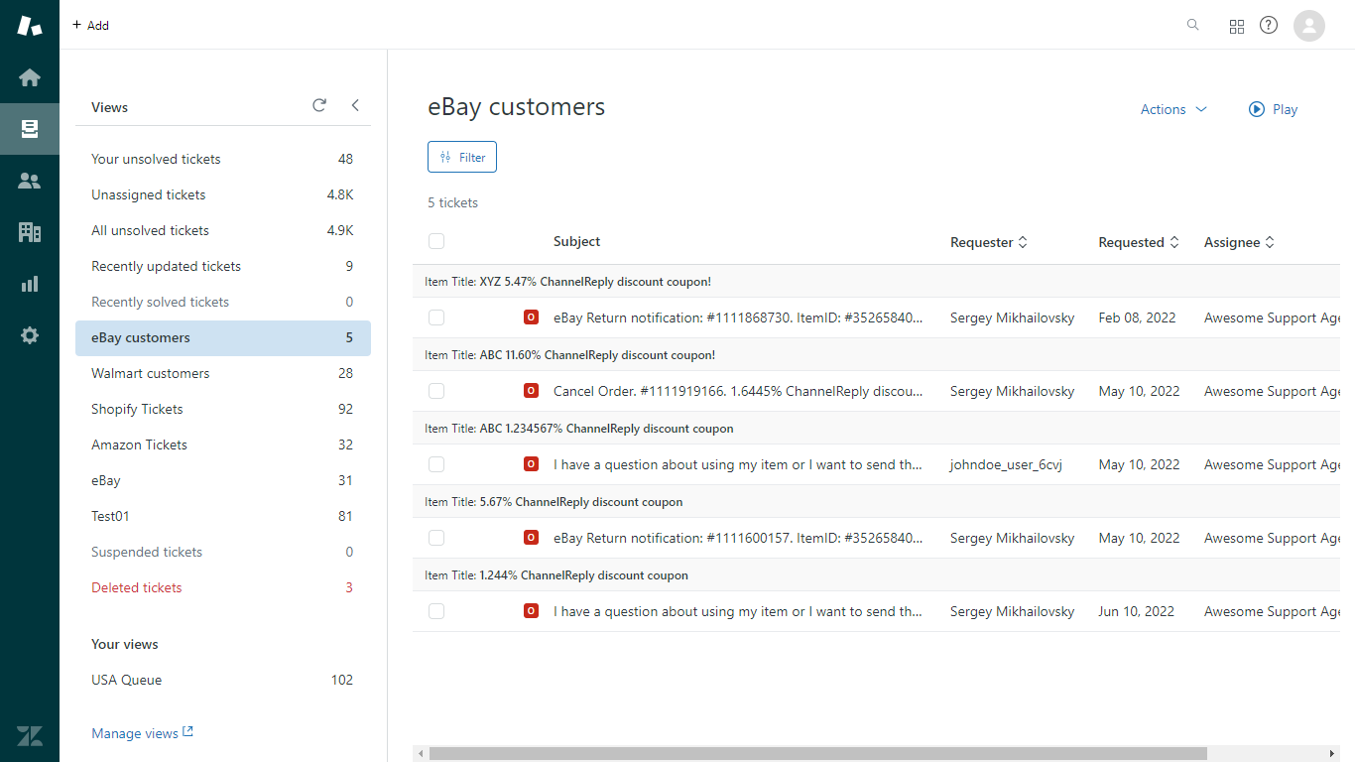The height and width of the screenshot is (762, 1355).
Task: Open Walmart customers view
Action: point(223,373)
